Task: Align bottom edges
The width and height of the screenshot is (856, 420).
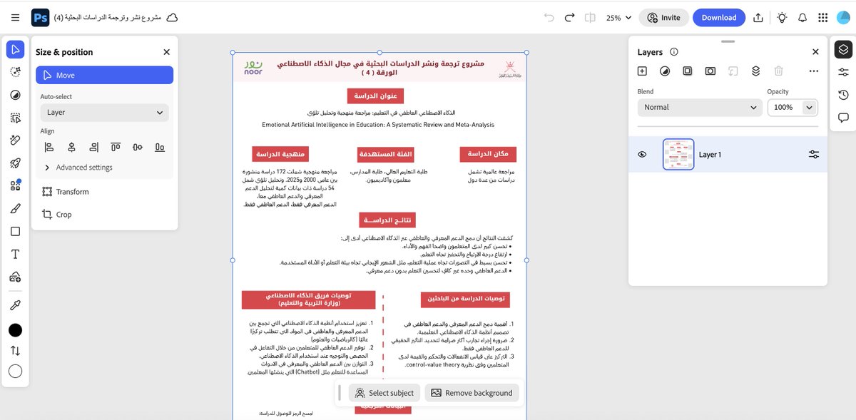Action: pos(160,148)
